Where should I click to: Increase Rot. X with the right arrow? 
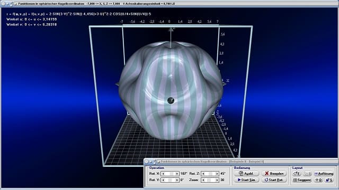click(x=177, y=174)
